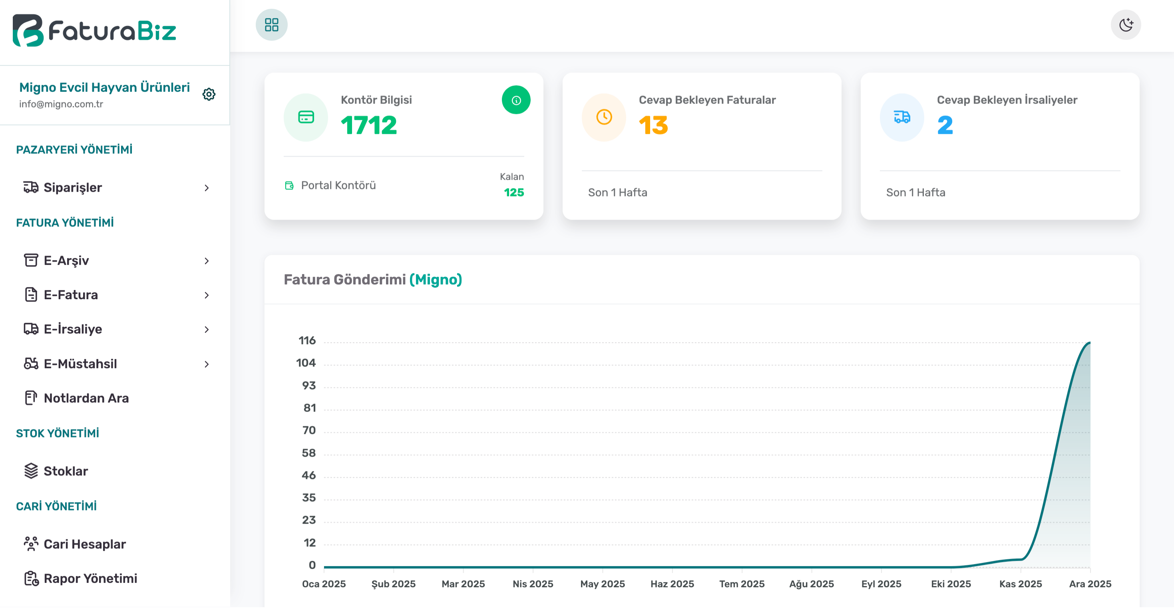1174x608 pixels.
Task: Open the Stoklar menu item
Action: (66, 471)
